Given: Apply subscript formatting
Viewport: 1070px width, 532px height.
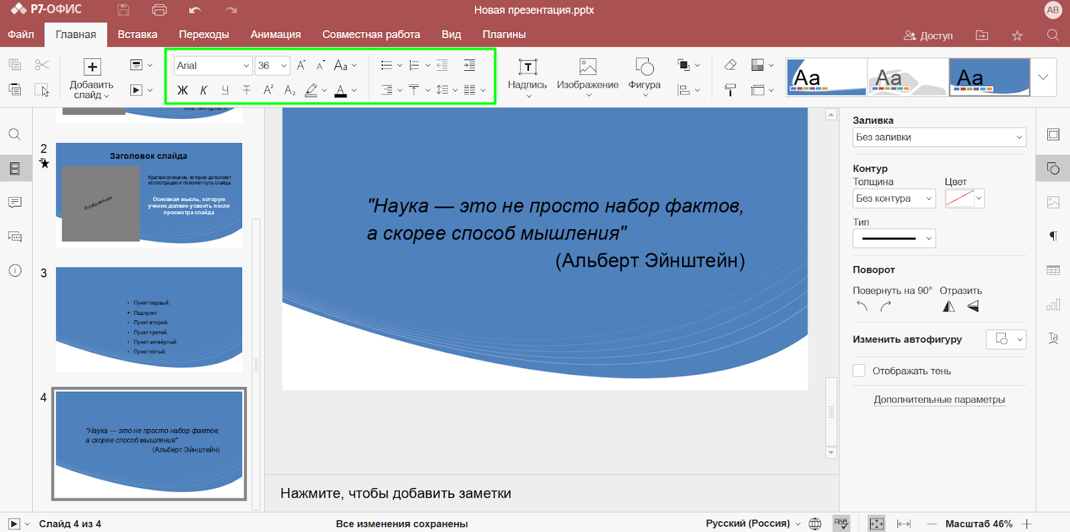Looking at the screenshot, I should (290, 90).
